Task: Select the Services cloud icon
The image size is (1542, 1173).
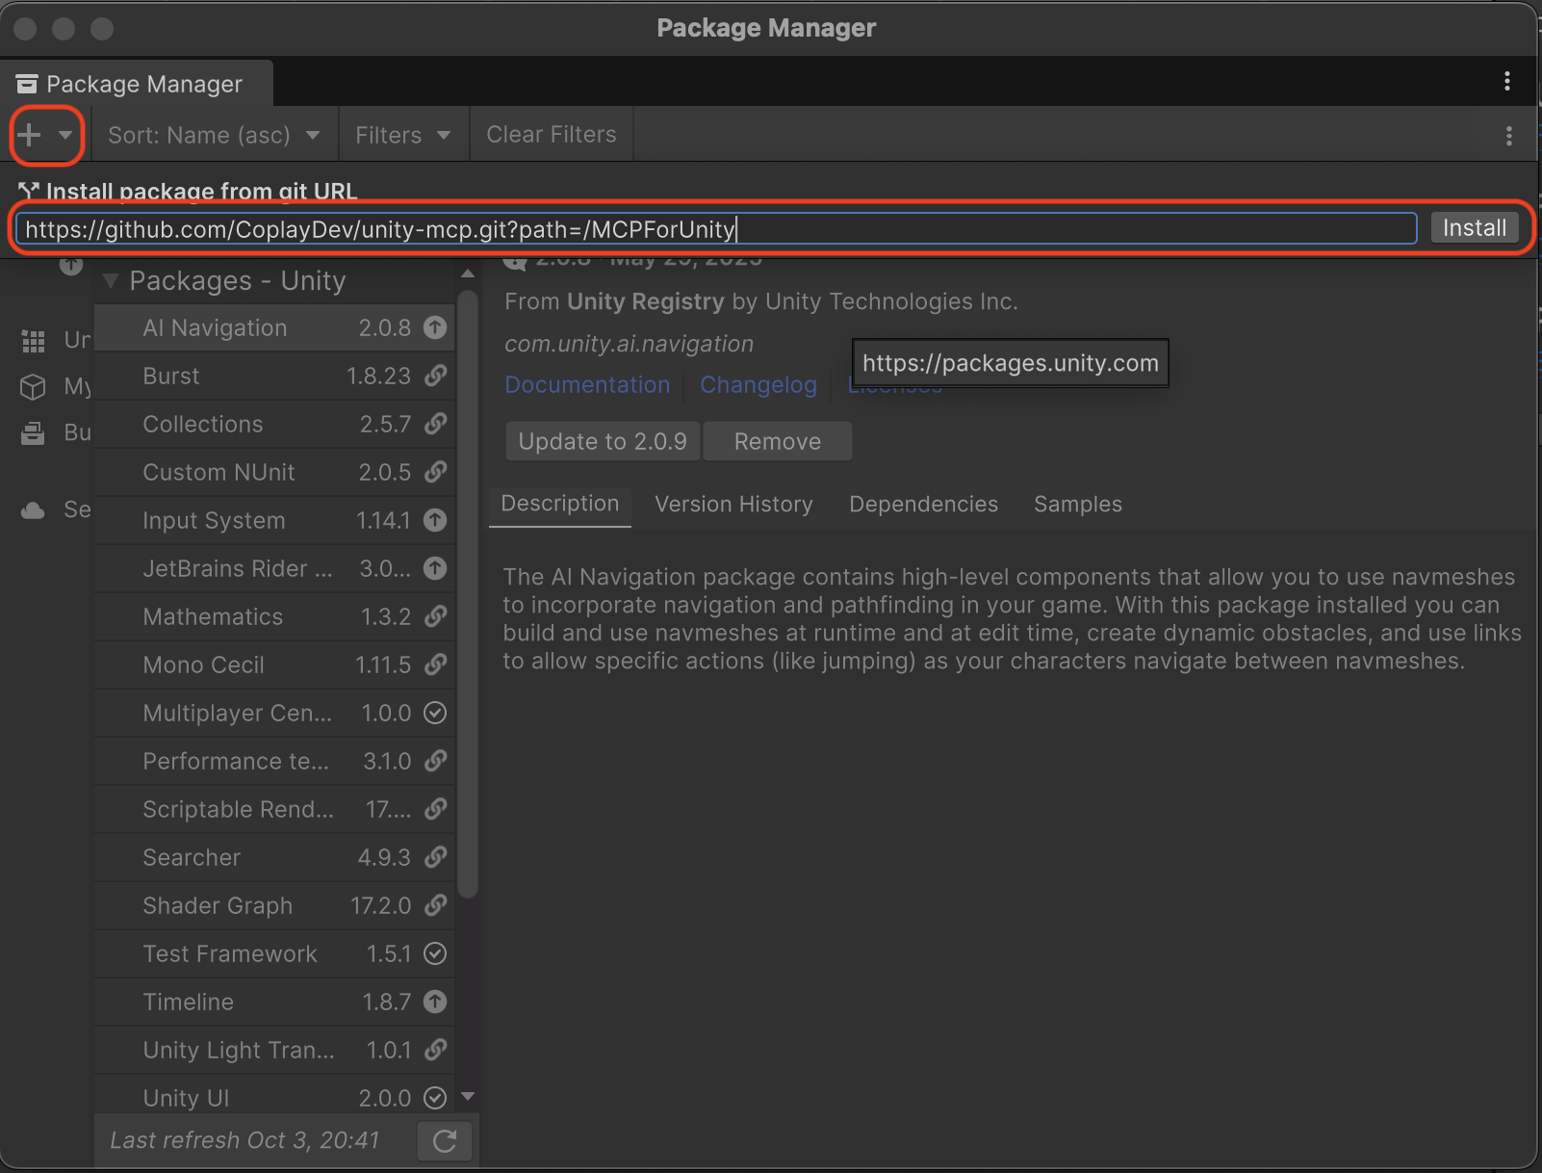Action: click(x=33, y=509)
